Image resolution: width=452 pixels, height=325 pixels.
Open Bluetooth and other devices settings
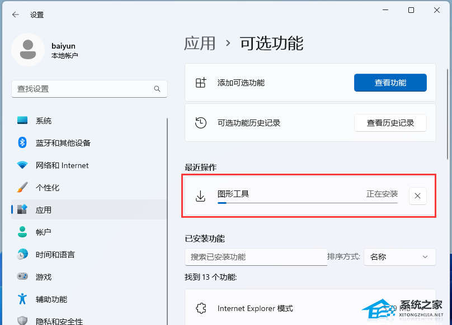point(63,143)
